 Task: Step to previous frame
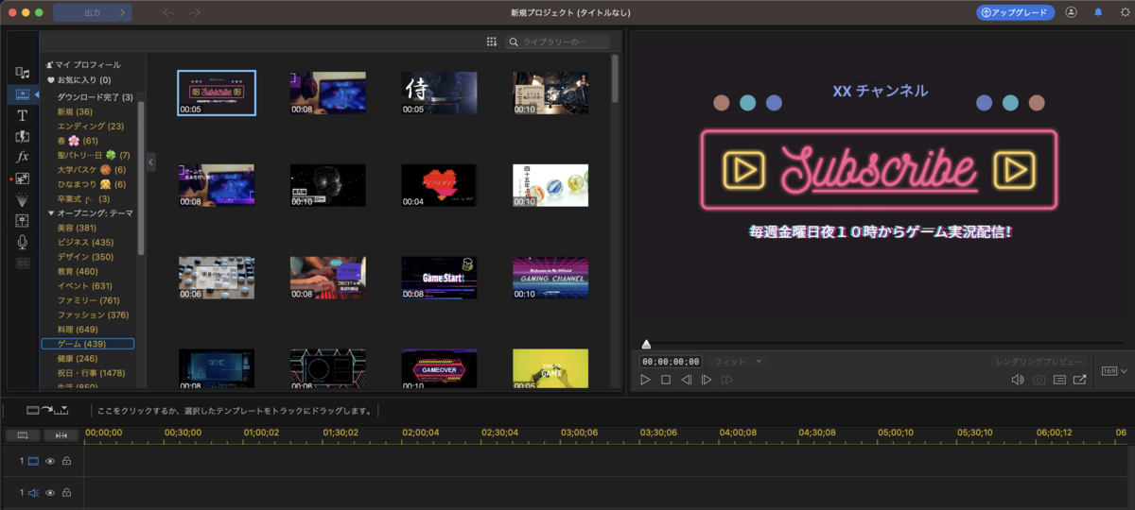tap(686, 380)
